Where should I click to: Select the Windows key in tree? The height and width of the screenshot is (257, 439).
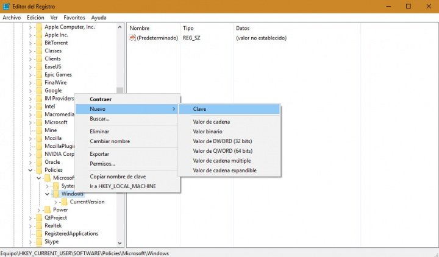(x=72, y=194)
